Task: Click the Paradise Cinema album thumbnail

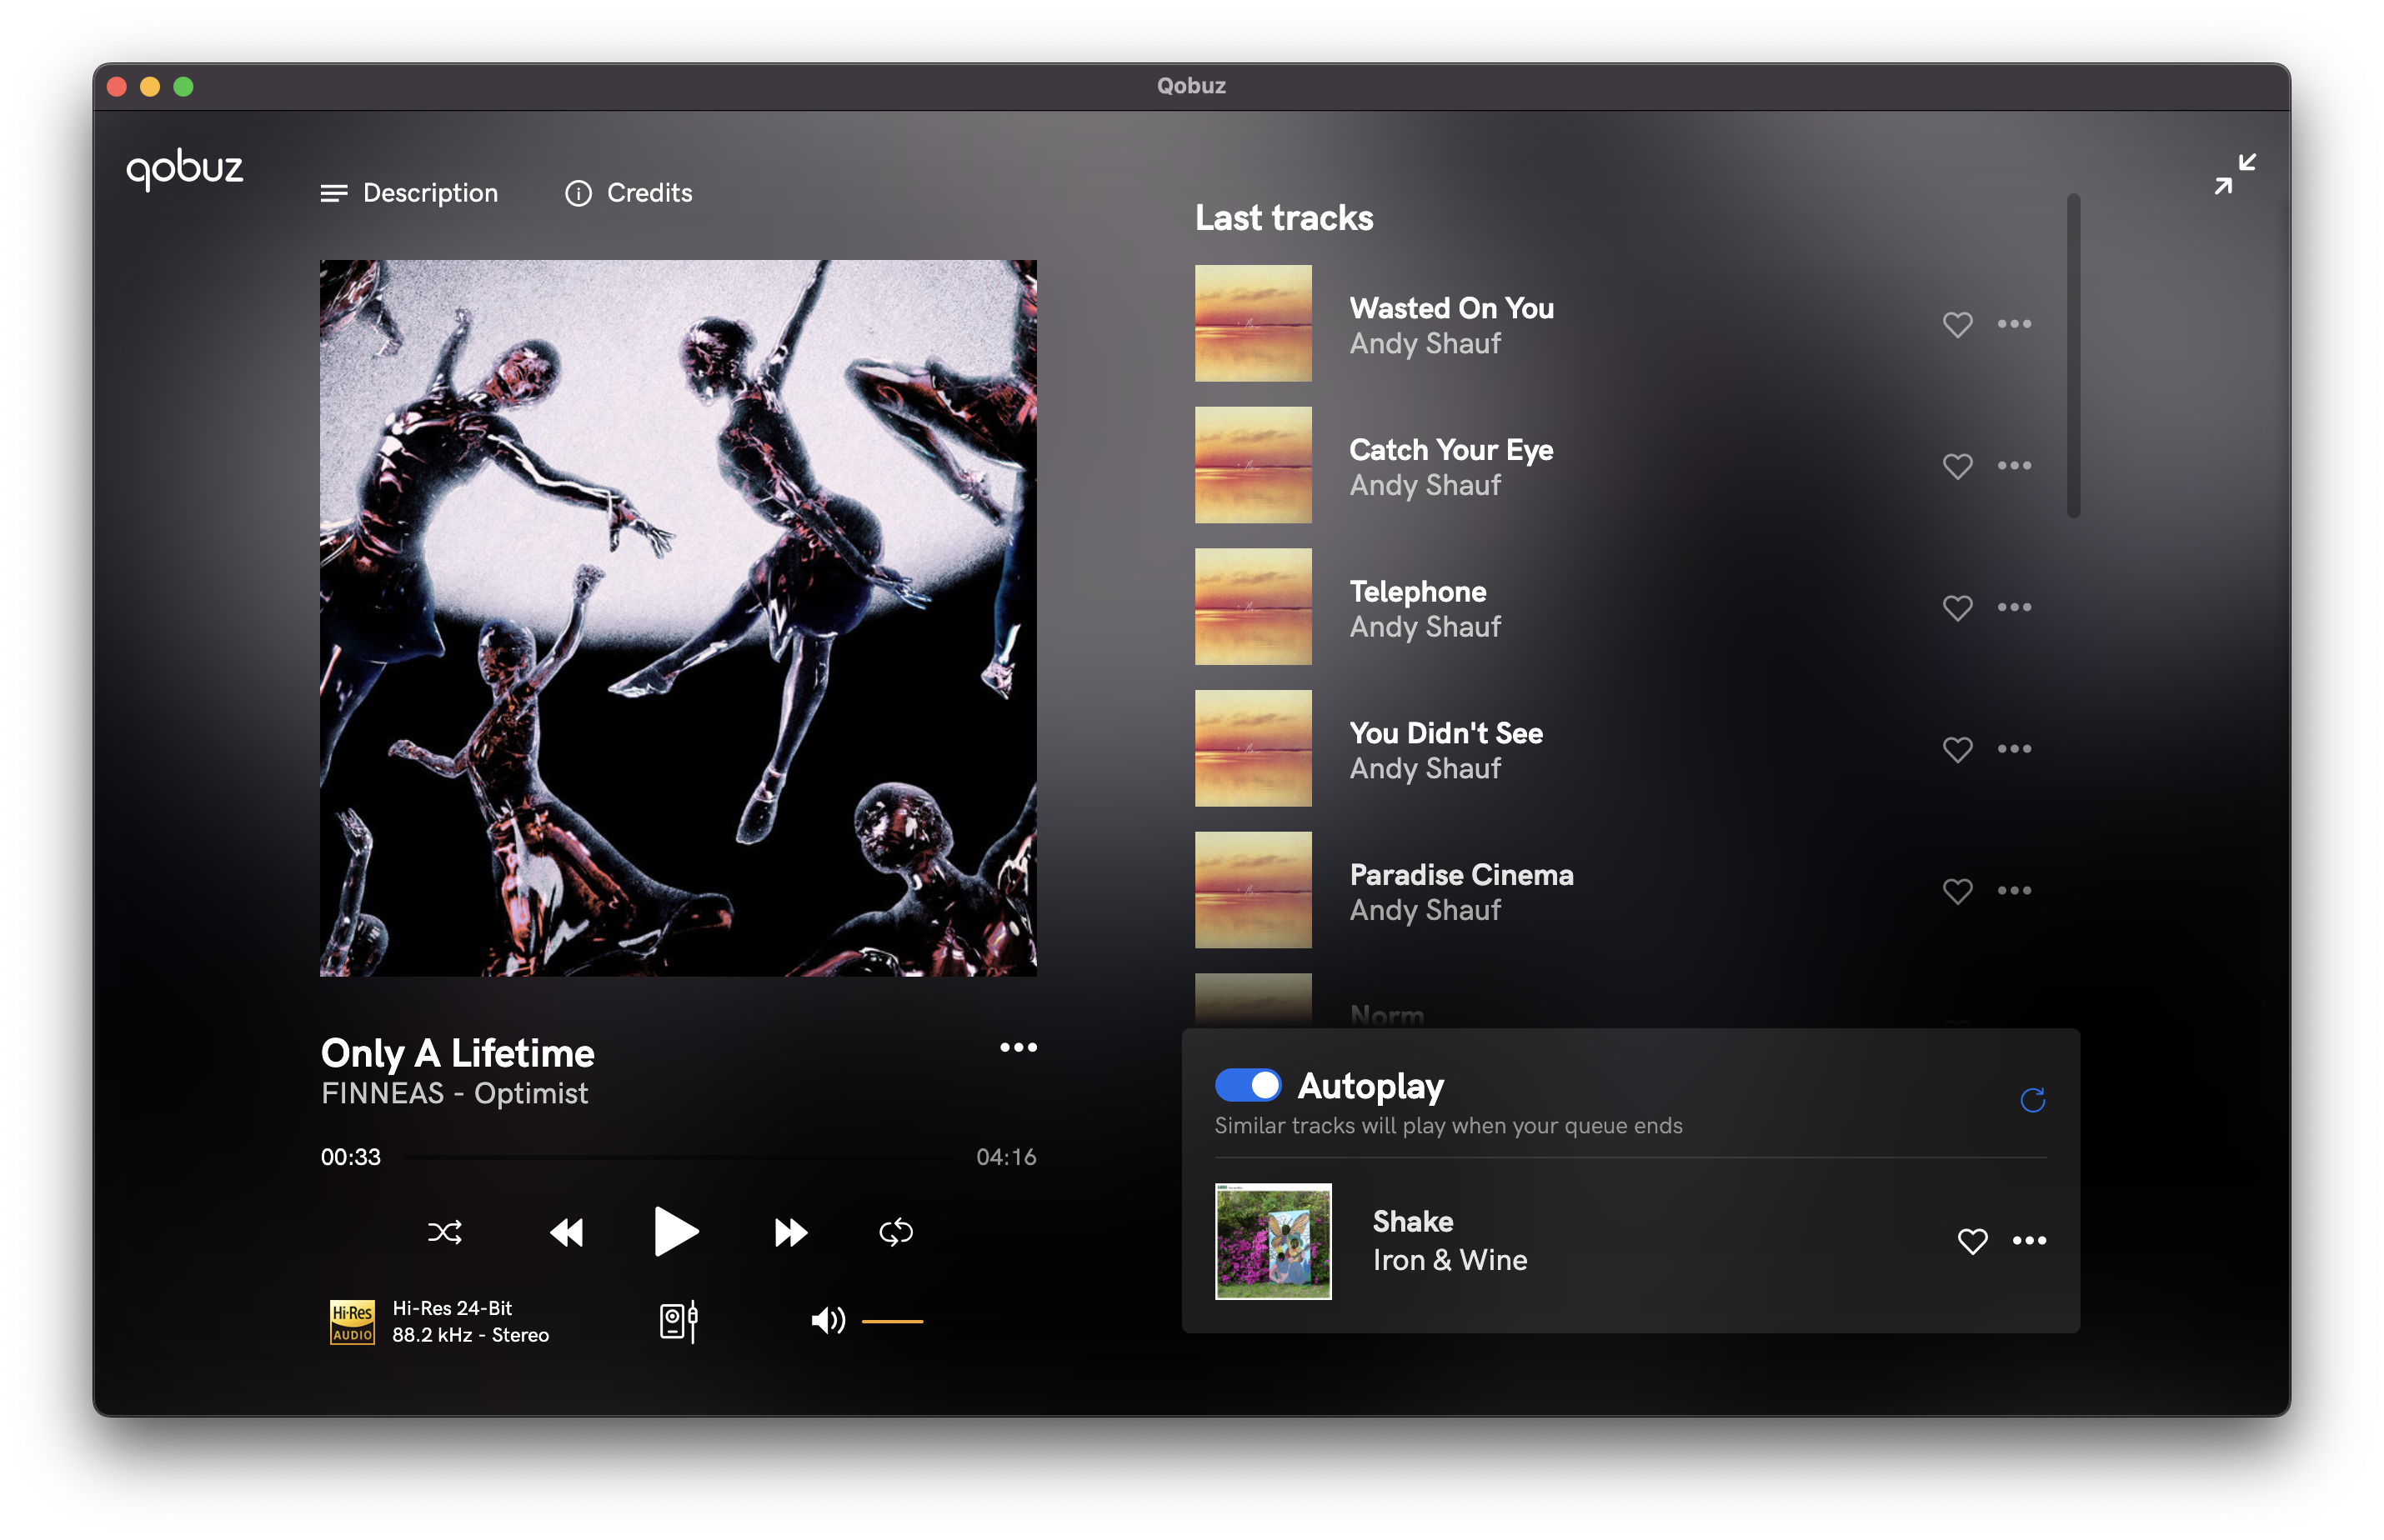Action: [1253, 889]
